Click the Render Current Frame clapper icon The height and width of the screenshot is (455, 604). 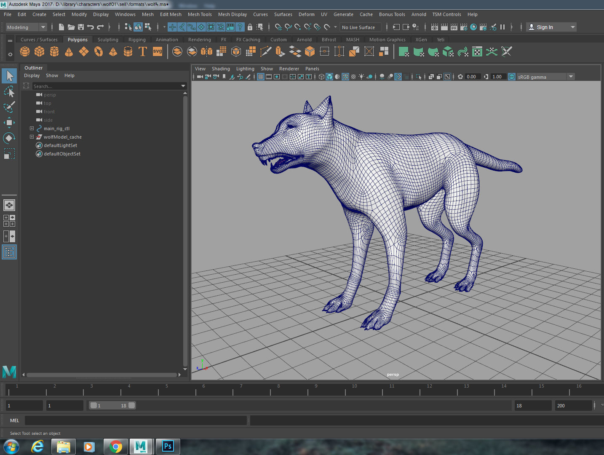(x=444, y=27)
